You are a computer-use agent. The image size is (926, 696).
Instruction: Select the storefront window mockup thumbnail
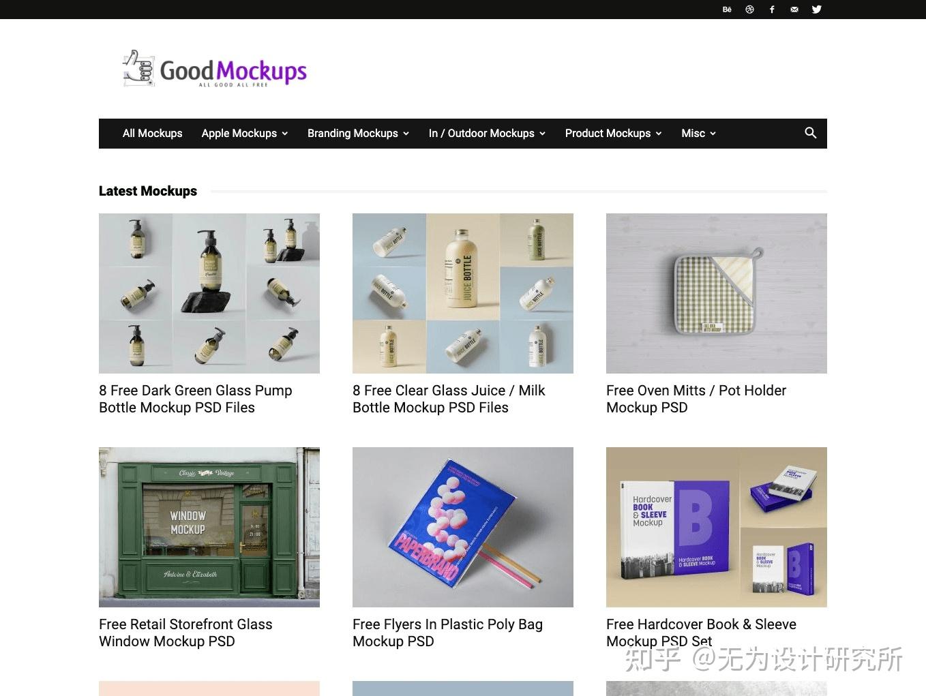tap(209, 527)
